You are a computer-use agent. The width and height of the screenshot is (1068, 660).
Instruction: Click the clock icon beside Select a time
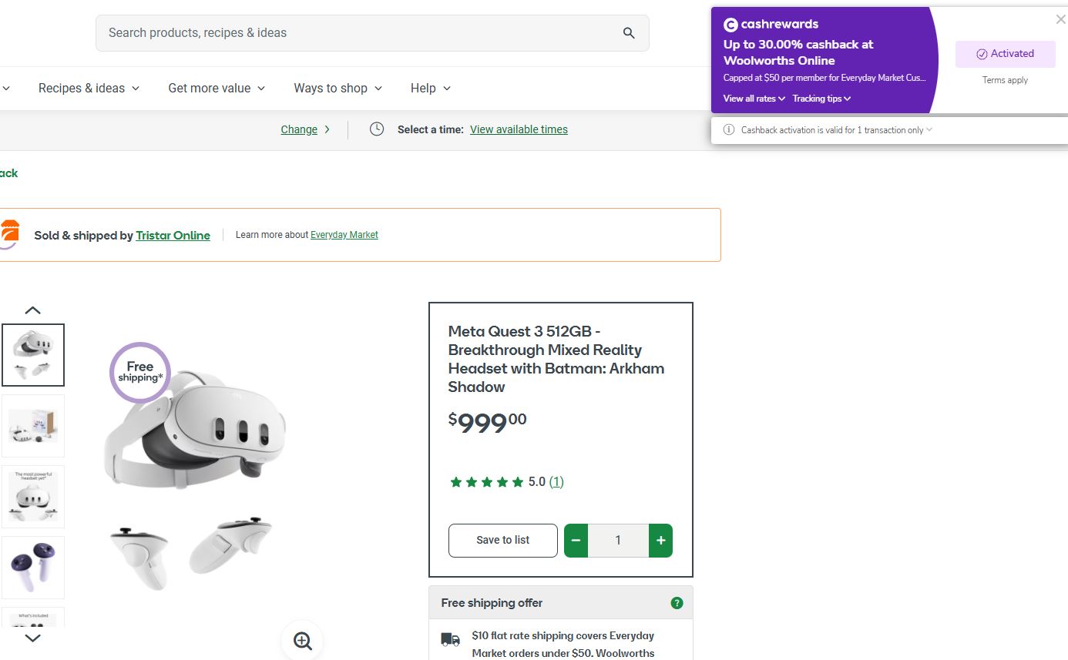(x=377, y=129)
